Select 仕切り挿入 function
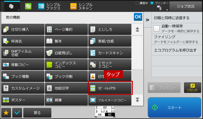 pyautogui.click(x=23, y=29)
